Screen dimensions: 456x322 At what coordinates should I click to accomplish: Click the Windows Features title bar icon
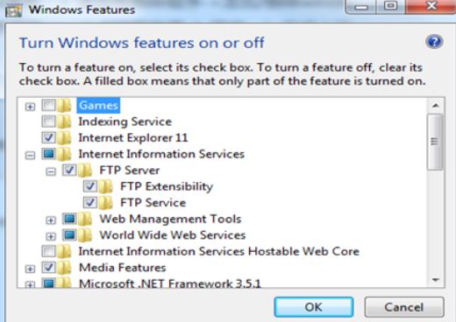pos(13,10)
